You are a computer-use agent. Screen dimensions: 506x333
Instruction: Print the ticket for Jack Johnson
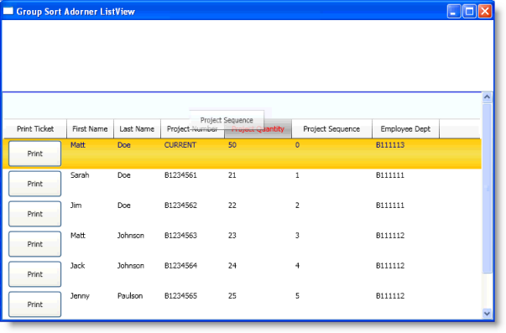click(35, 274)
